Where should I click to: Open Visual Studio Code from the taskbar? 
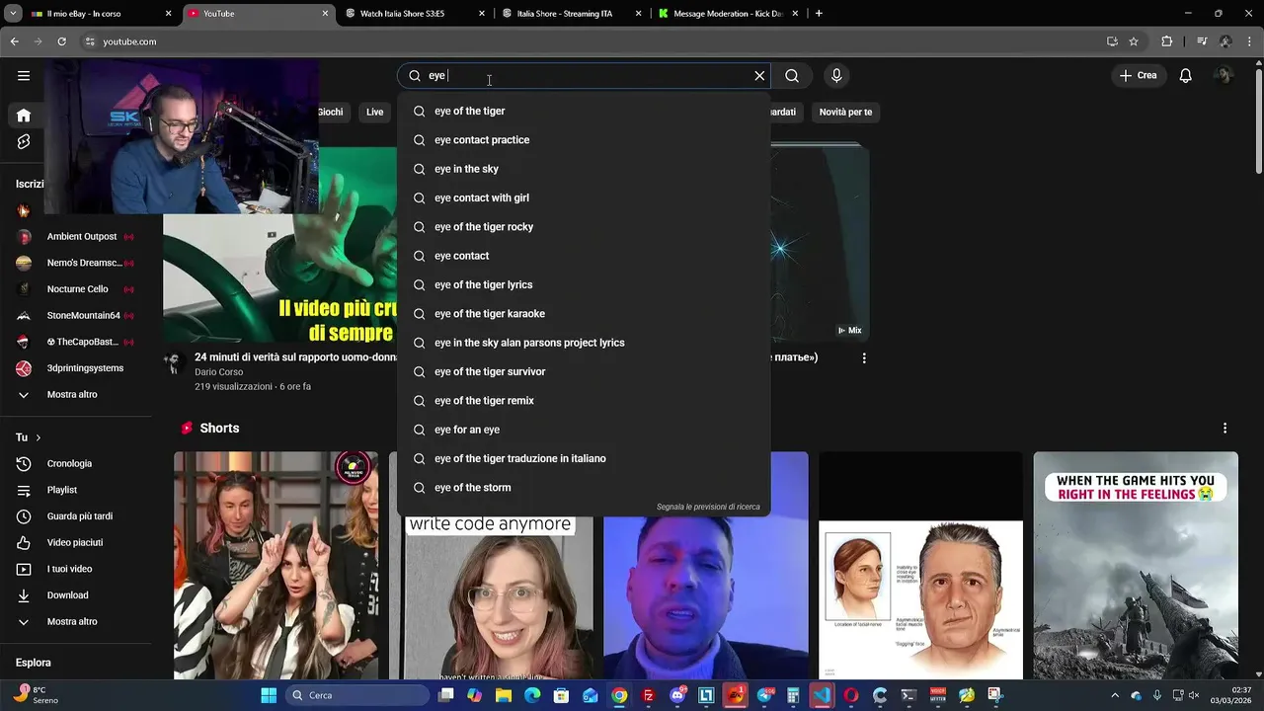point(822,695)
